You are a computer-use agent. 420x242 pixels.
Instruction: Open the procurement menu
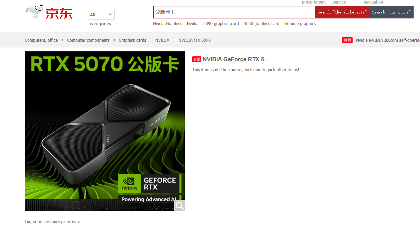tap(314, 2)
